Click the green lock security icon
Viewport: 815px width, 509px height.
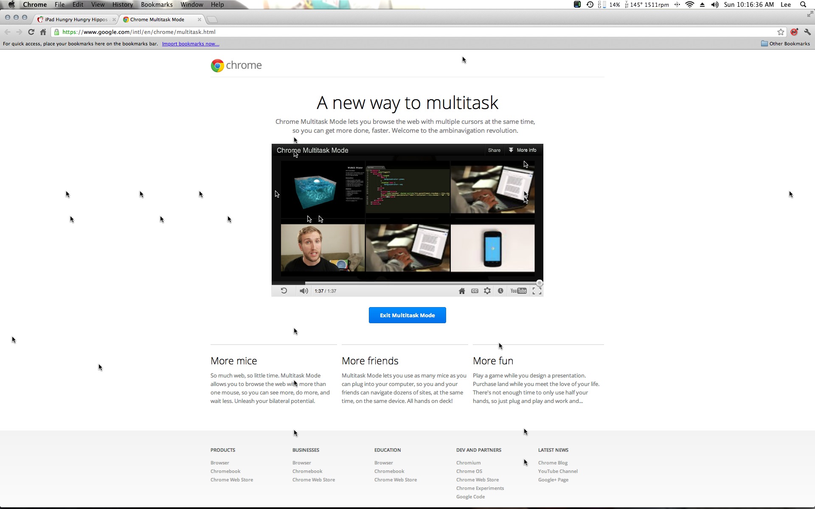[x=56, y=32]
